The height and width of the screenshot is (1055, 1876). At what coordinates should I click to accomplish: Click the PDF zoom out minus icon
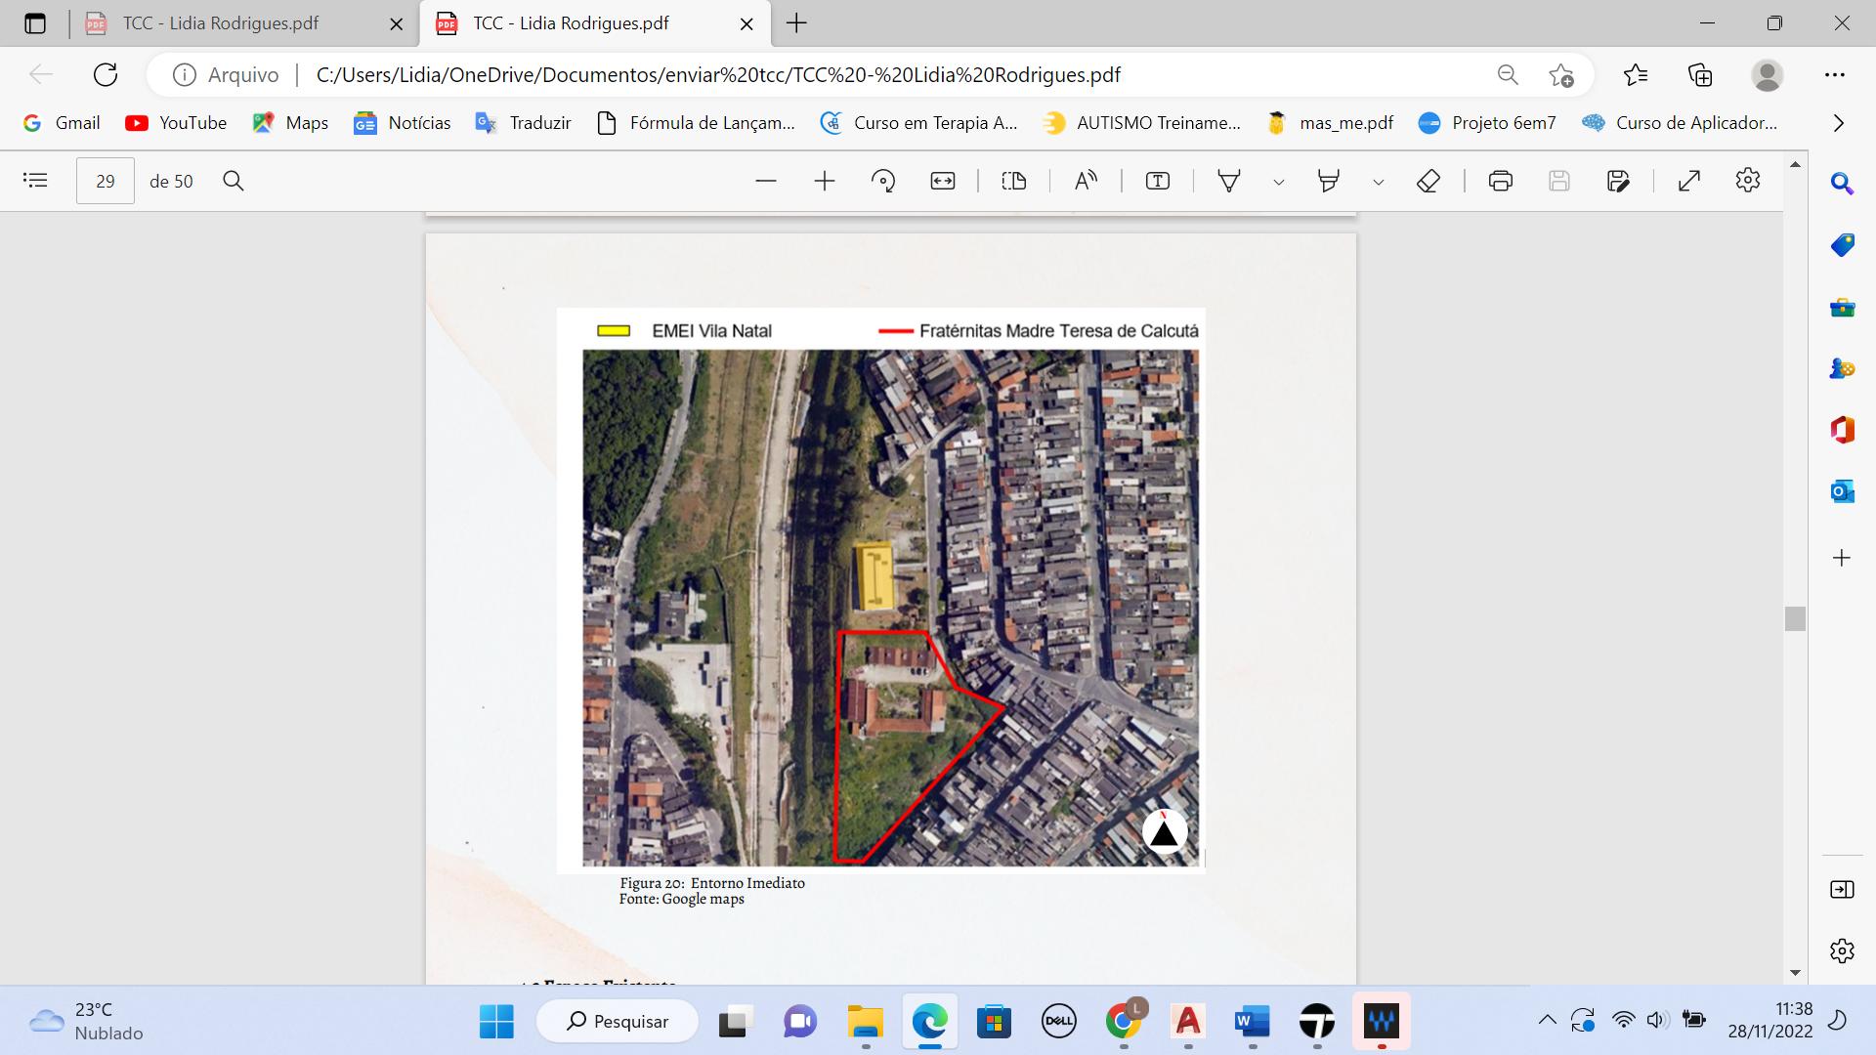766,181
